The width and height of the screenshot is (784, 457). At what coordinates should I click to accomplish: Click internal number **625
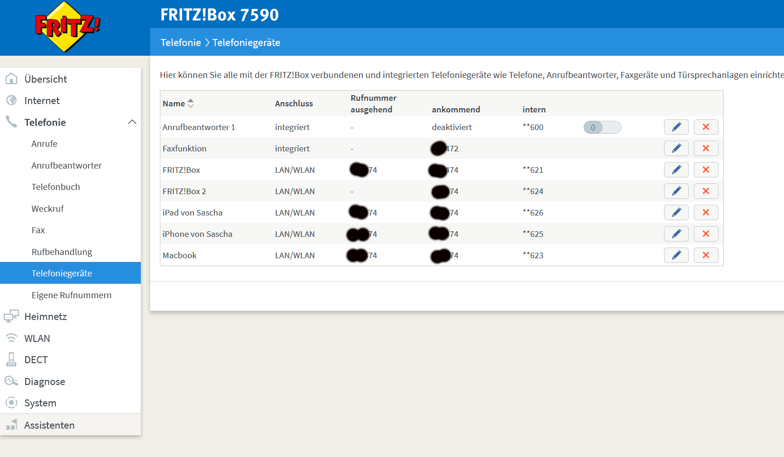pyautogui.click(x=533, y=234)
